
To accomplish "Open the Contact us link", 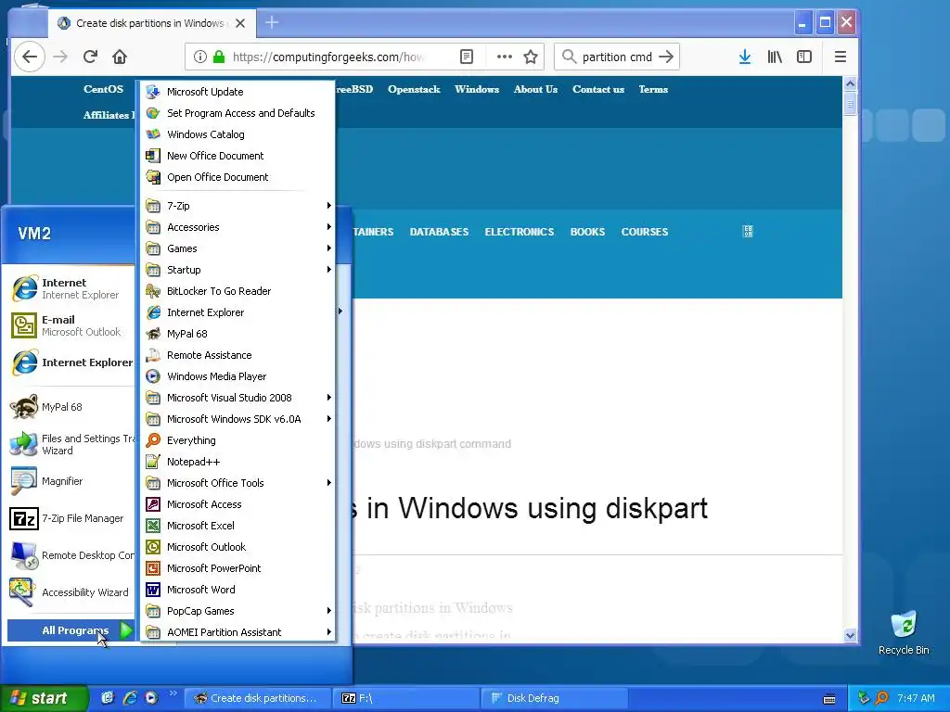I will (x=598, y=89).
